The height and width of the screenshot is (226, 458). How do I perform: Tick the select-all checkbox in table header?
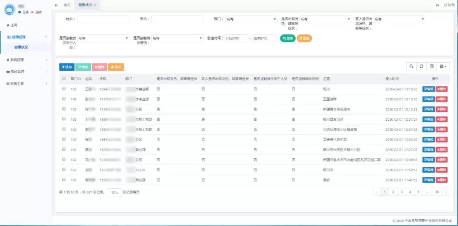pos(64,78)
